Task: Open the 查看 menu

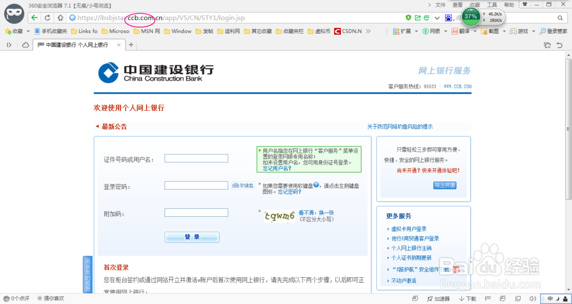Action: (458, 5)
